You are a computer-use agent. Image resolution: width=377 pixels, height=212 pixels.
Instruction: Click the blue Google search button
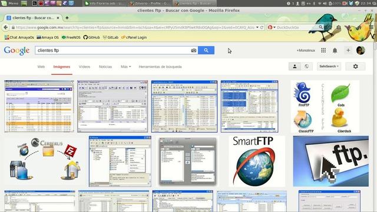pyautogui.click(x=206, y=50)
